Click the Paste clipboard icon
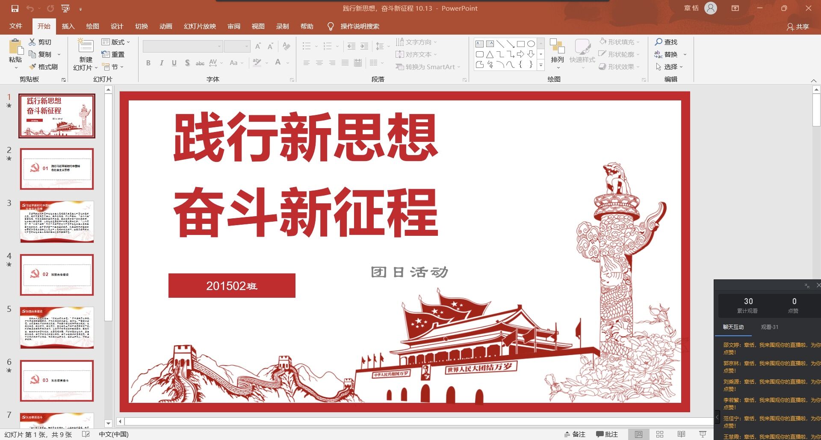Image resolution: width=821 pixels, height=440 pixels. coord(16,47)
